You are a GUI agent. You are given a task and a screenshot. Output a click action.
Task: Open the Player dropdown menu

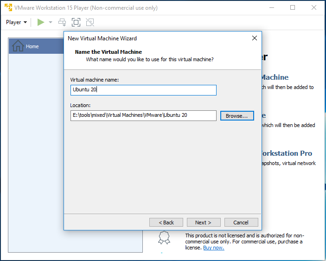tap(16, 22)
